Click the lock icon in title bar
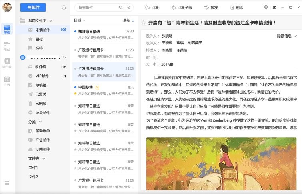Viewport: 302px width, 194px height. [275, 7]
